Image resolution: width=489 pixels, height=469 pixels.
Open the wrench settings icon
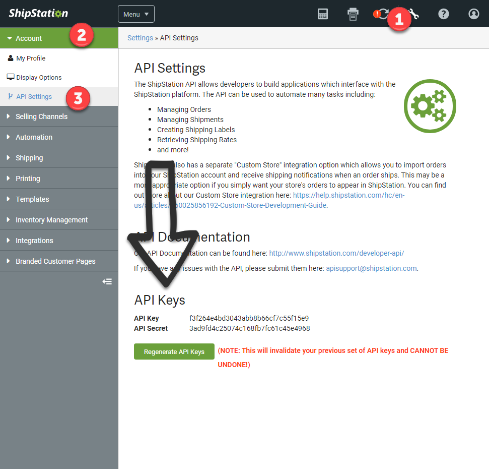(413, 14)
